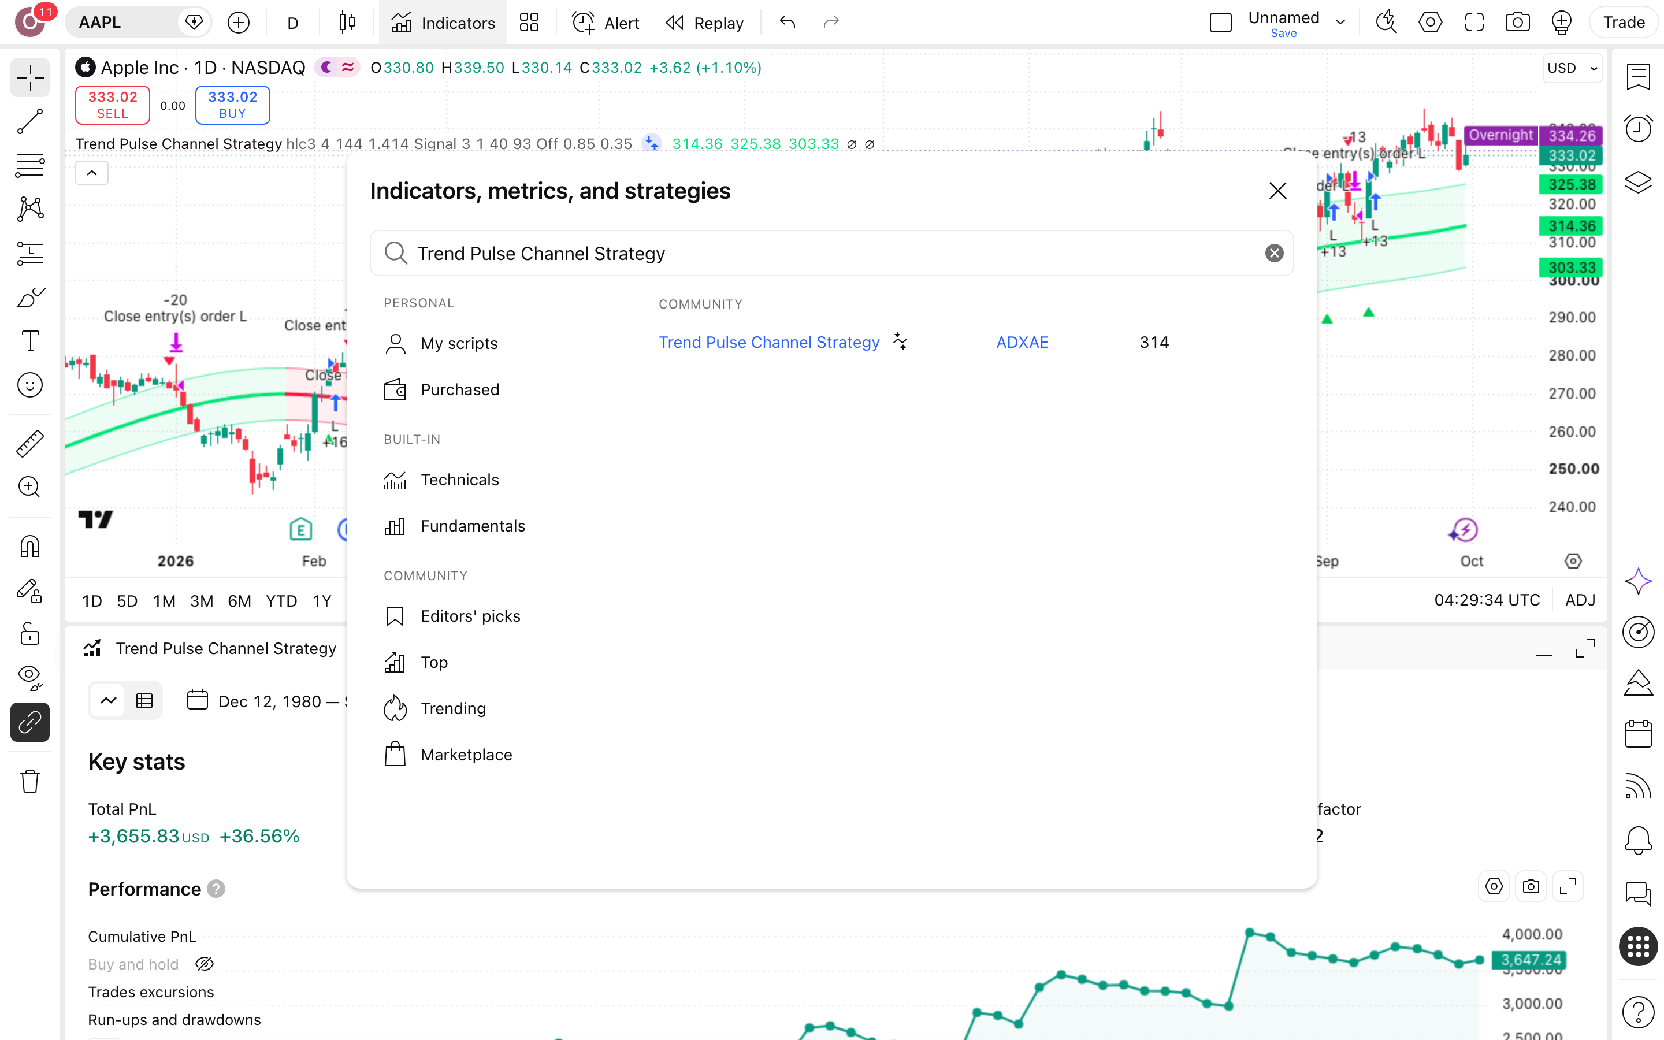
Task: Maximize the strategy tester panel
Action: coord(1585,648)
